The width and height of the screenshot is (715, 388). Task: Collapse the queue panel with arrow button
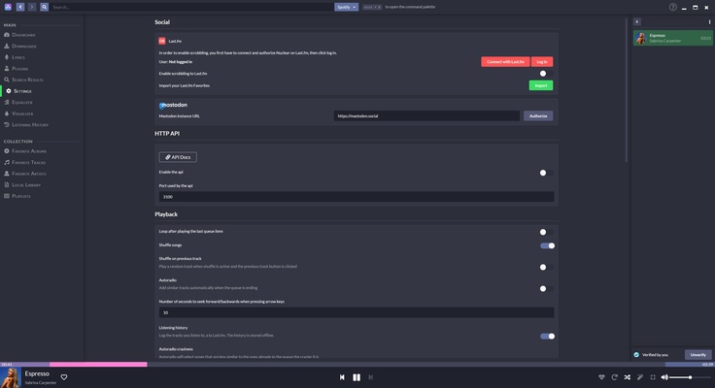pyautogui.click(x=637, y=22)
